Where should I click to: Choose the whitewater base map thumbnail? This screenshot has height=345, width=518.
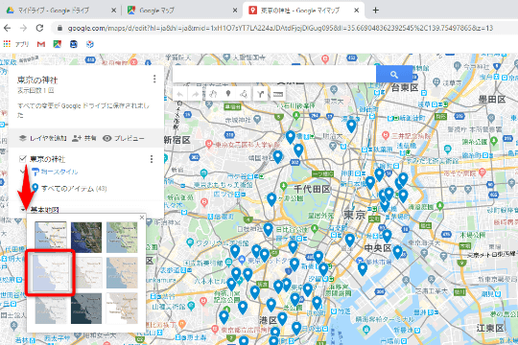(122, 309)
